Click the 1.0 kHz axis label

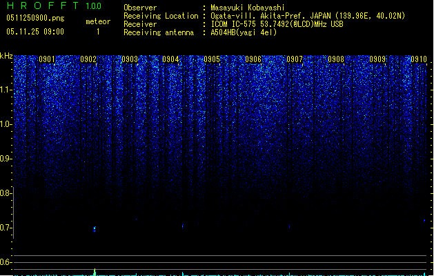(x=6, y=124)
